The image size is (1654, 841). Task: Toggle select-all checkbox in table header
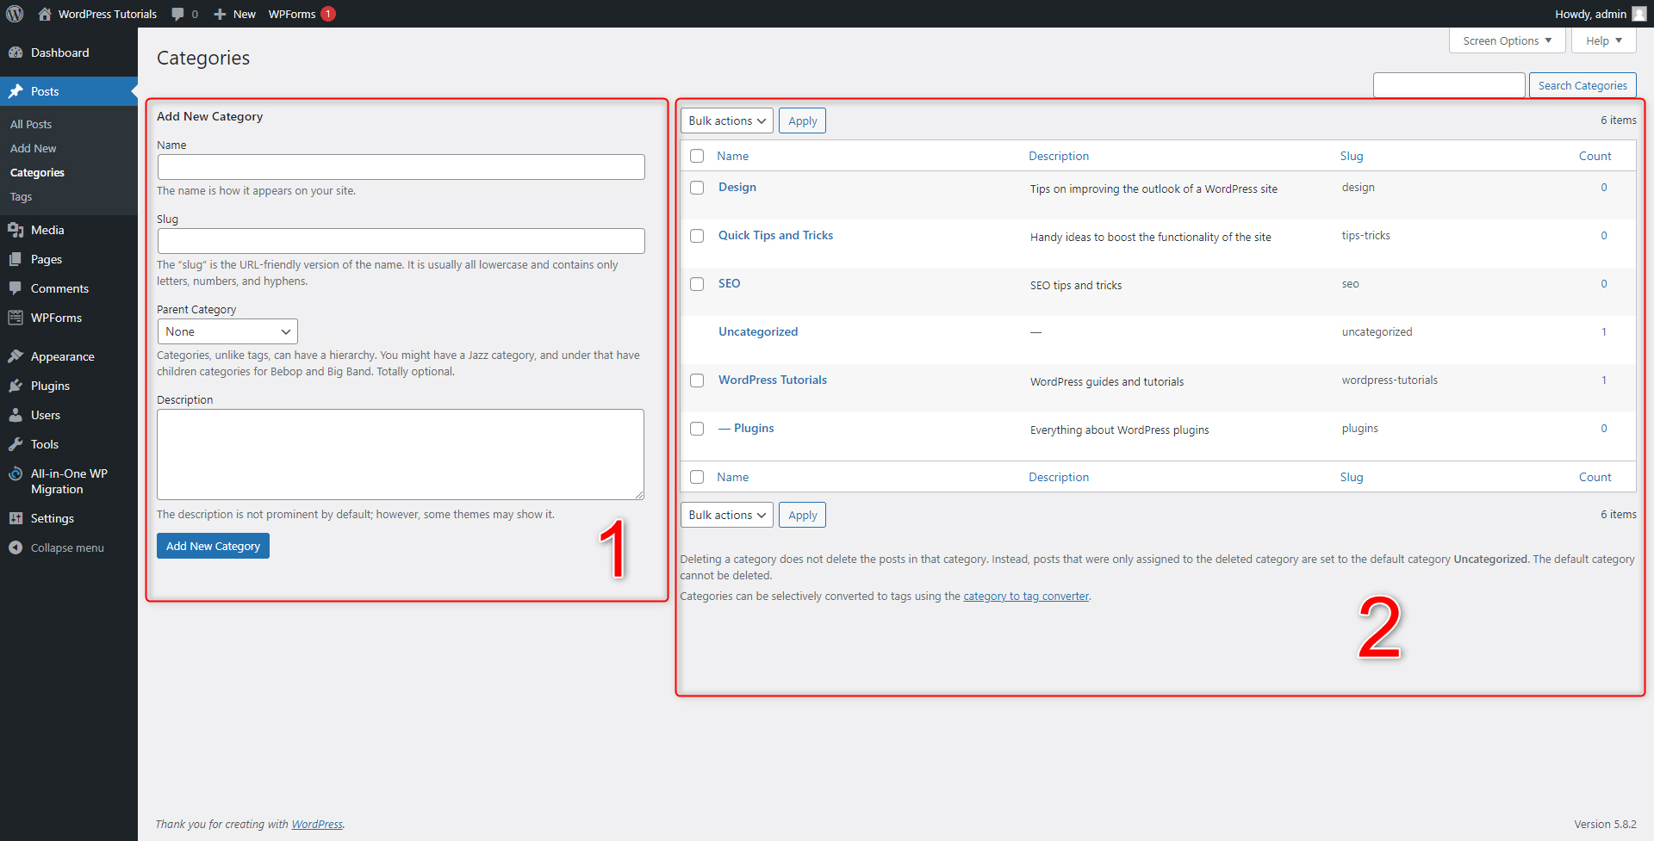697,156
